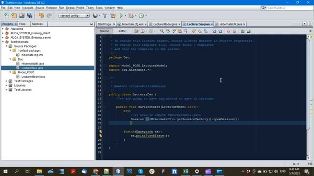Click the Find Next Occurrence editor icon
This screenshot has height=176, width=314.
tap(174, 31)
